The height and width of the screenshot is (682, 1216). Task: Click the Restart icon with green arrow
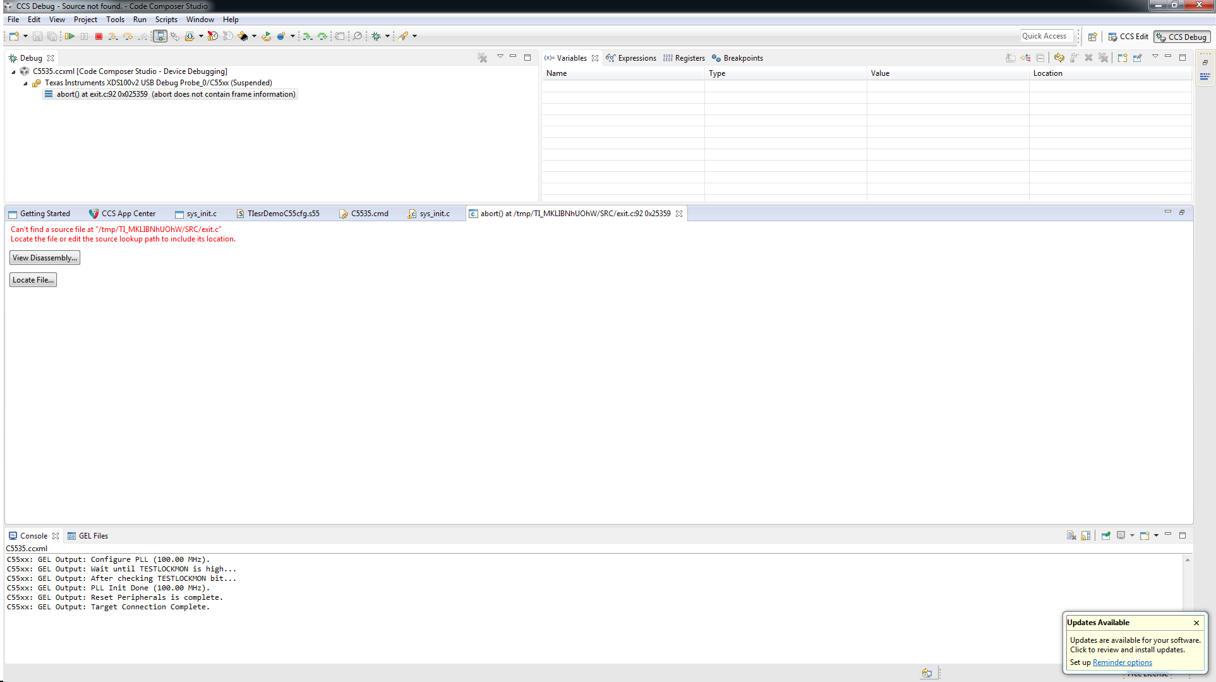(x=267, y=37)
